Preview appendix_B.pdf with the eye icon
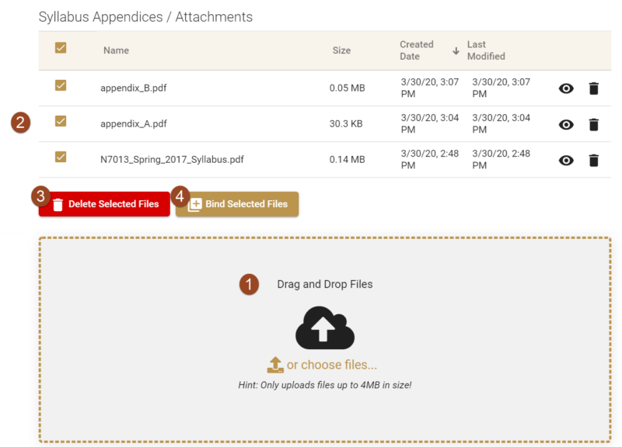This screenshot has width=622, height=447. click(566, 88)
